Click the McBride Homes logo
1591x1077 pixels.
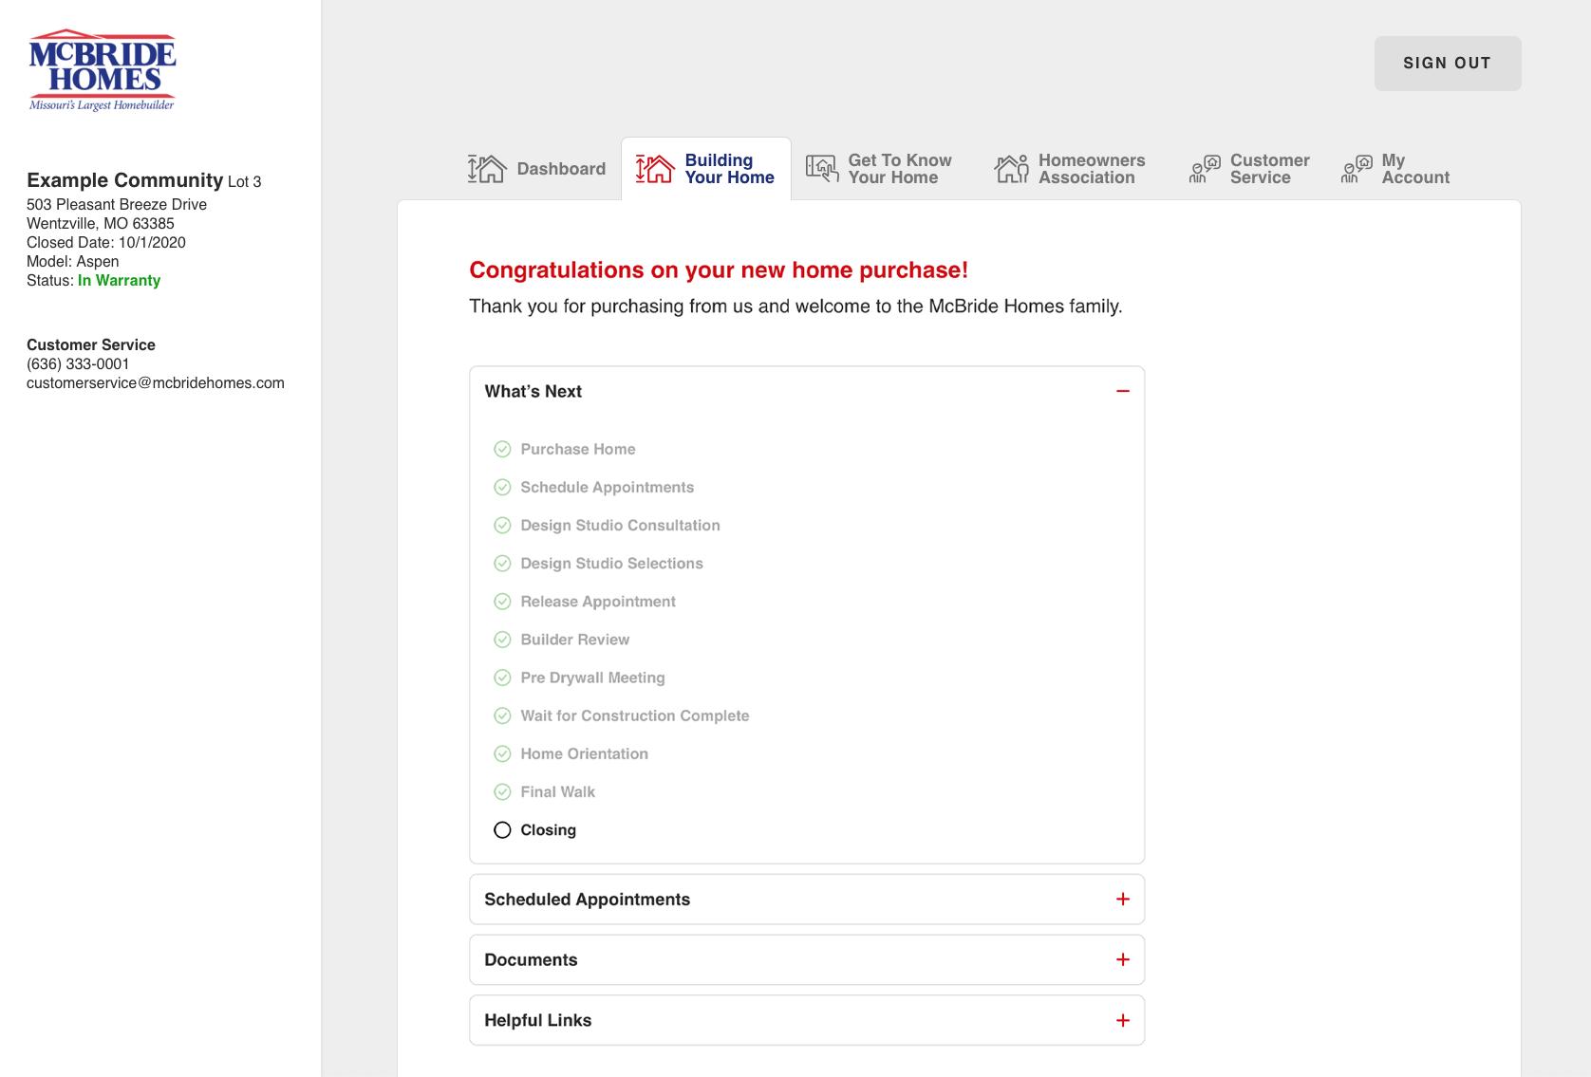click(103, 70)
